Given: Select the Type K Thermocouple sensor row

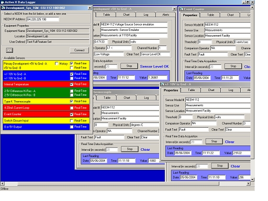Looking at the screenshot, I should coord(46,101).
